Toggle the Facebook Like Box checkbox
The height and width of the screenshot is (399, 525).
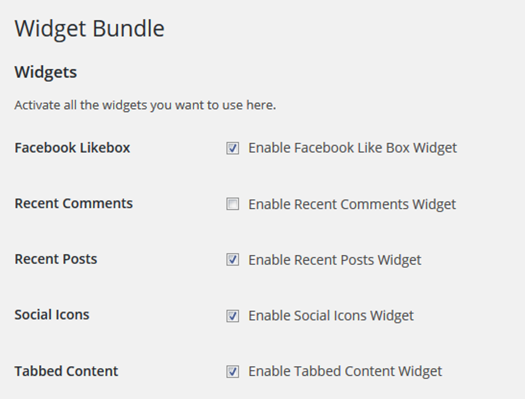[x=232, y=148]
